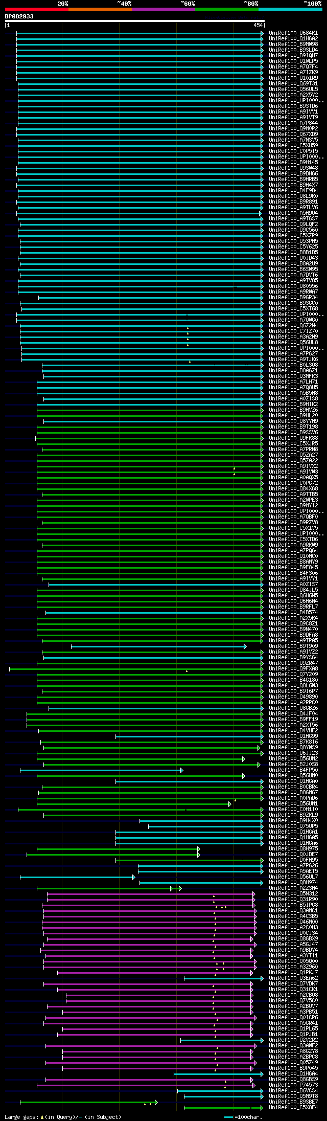The width and height of the screenshot is (327, 1121).
Task: Select hit UniRef100_A9RWA7
Action: pos(293,292)
